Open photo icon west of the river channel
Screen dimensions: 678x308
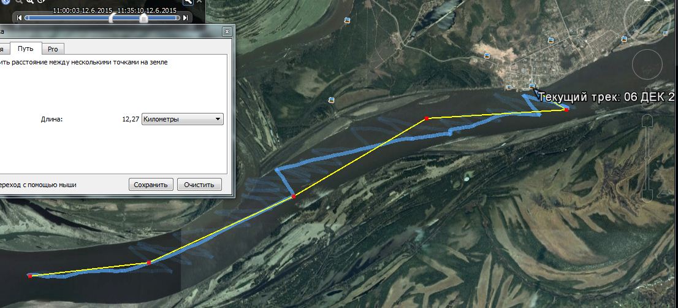(x=332, y=99)
